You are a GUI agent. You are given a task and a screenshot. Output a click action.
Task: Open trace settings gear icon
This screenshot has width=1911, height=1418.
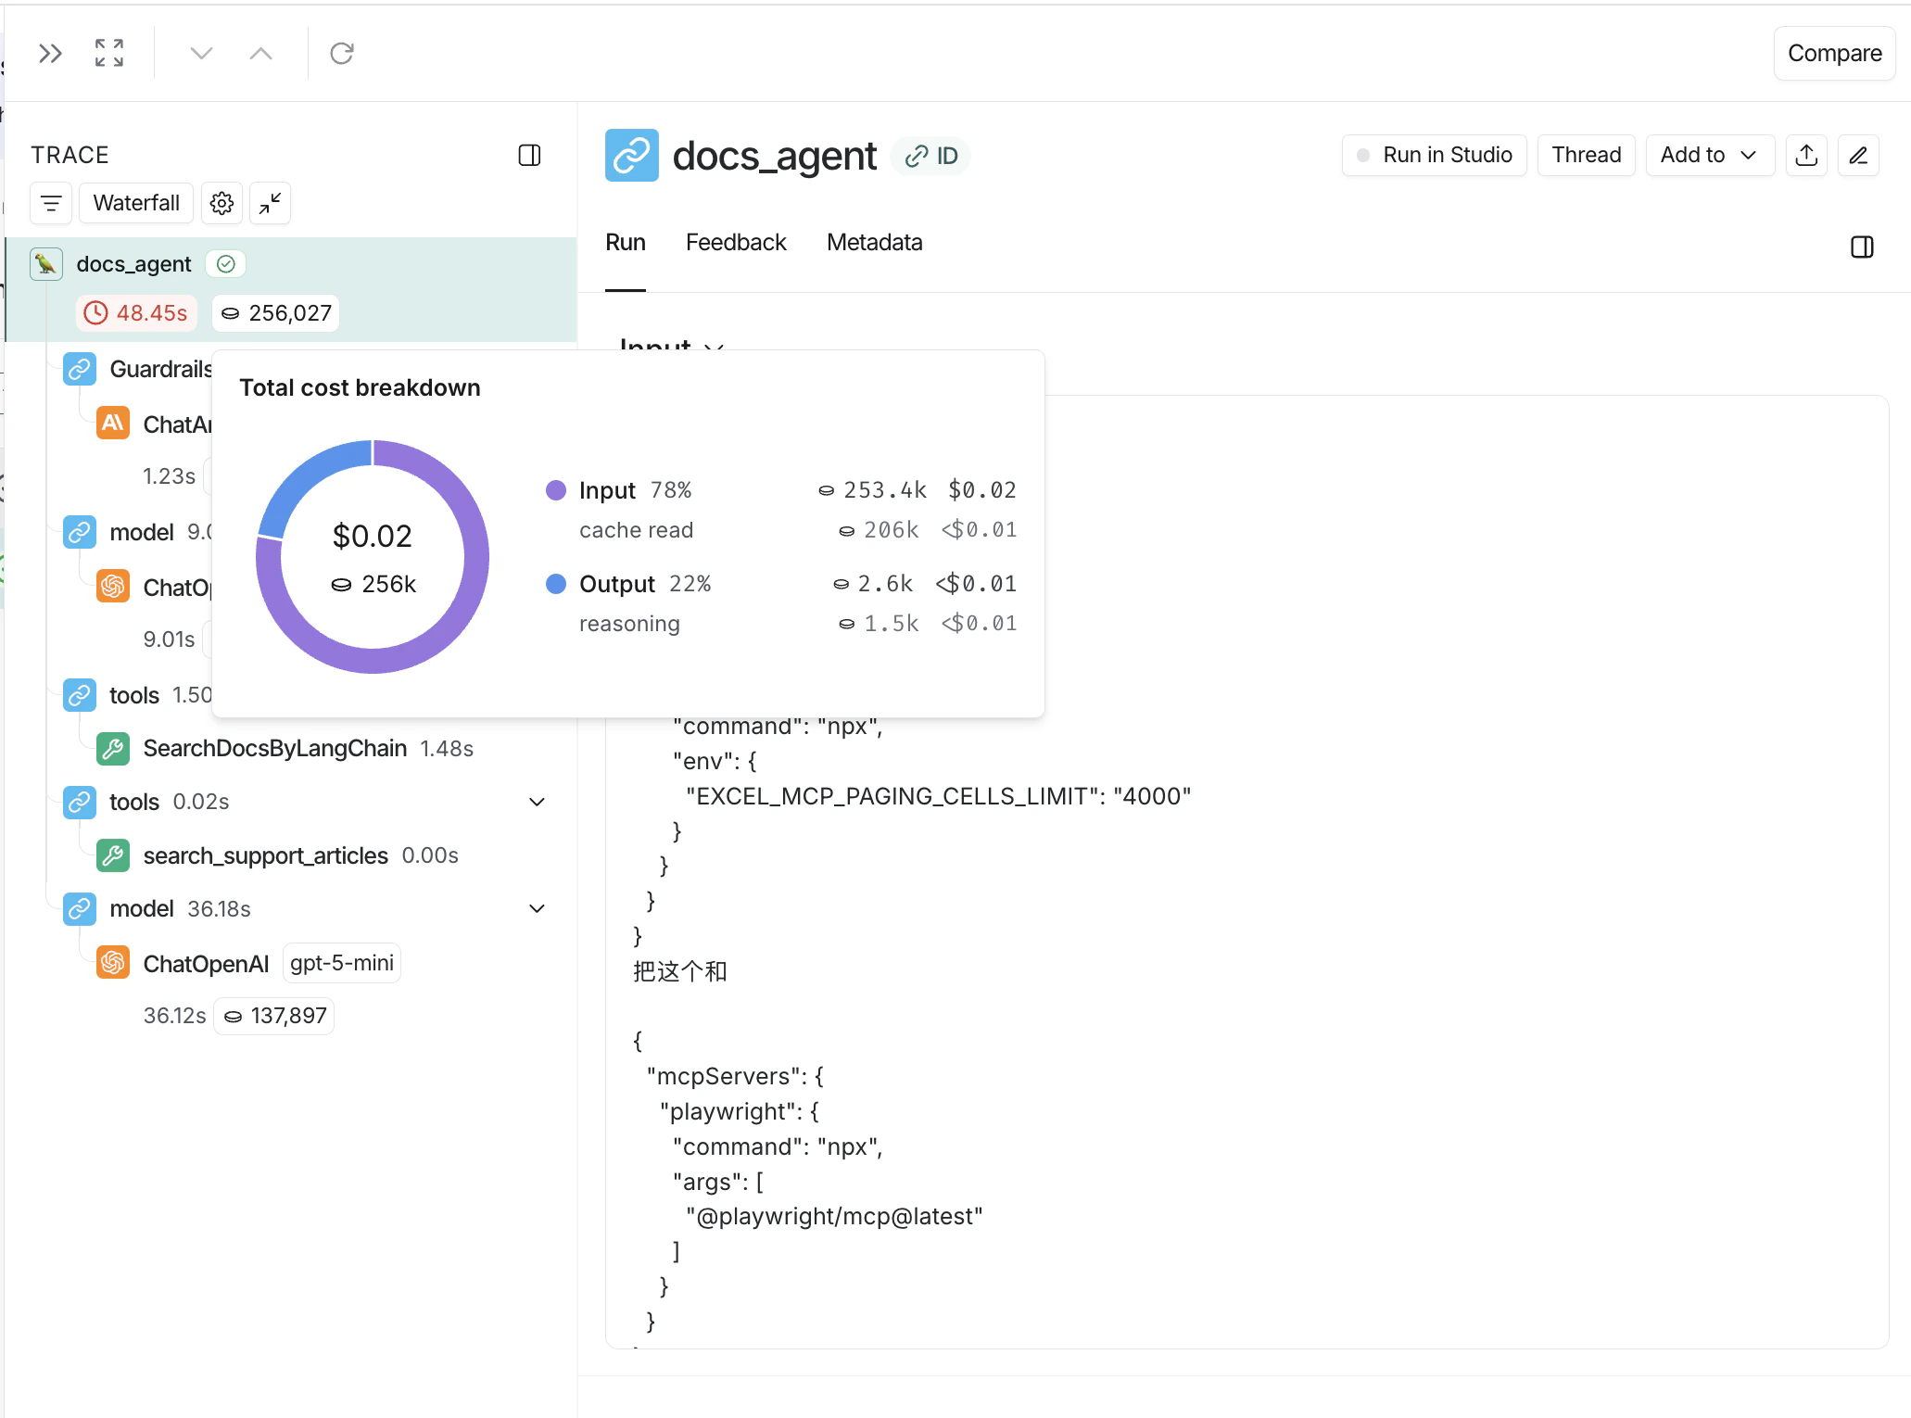(221, 203)
